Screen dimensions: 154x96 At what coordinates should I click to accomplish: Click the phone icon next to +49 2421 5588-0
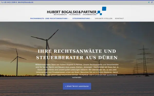[2, 2]
